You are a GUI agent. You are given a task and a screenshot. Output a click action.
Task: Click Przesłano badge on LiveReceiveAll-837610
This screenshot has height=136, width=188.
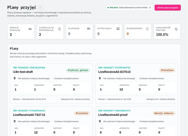pyautogui.click(x=167, y=70)
